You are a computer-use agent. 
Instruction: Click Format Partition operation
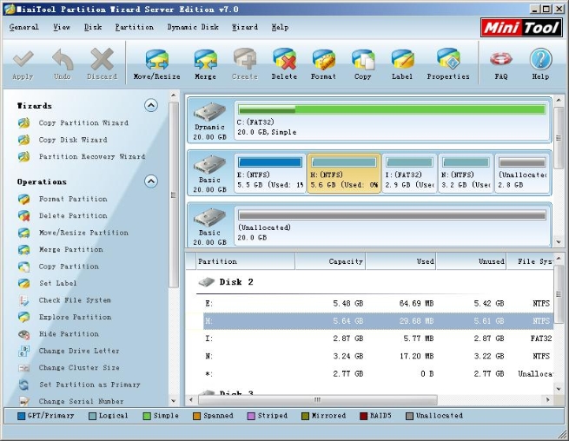73,199
